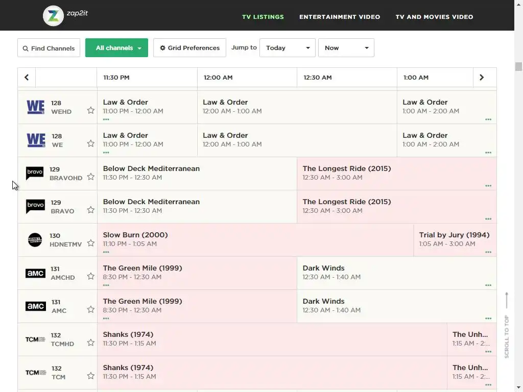Open Trial by Jury (1994) listing
This screenshot has height=392, width=523.
click(x=455, y=240)
